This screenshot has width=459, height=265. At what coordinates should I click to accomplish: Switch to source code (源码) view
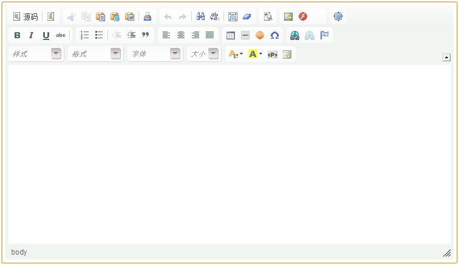(x=25, y=16)
